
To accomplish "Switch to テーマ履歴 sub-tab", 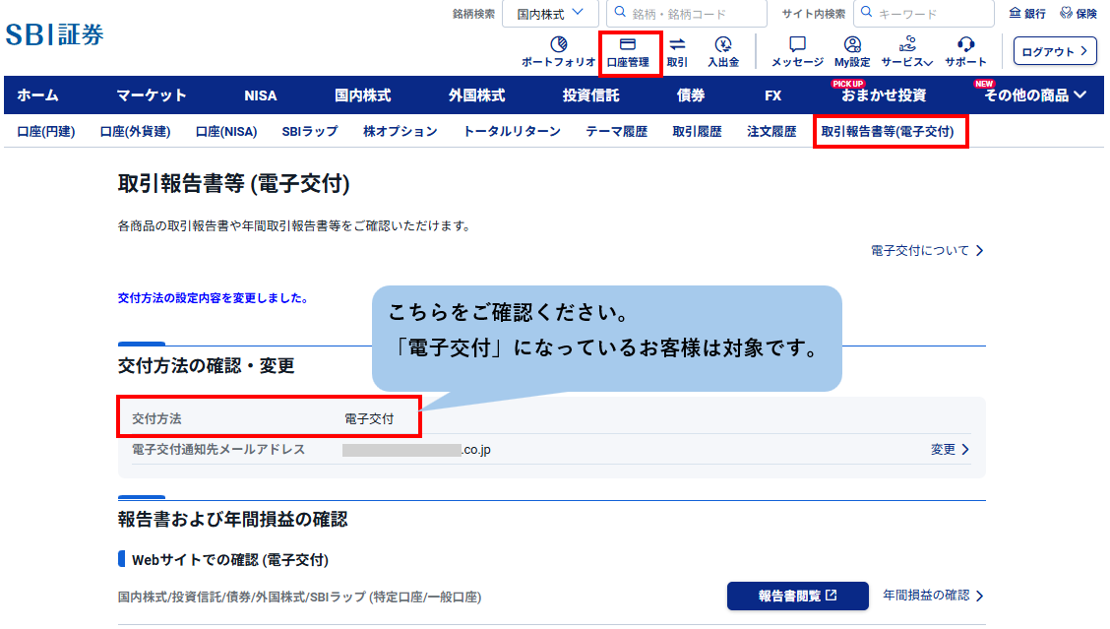I will click(617, 131).
